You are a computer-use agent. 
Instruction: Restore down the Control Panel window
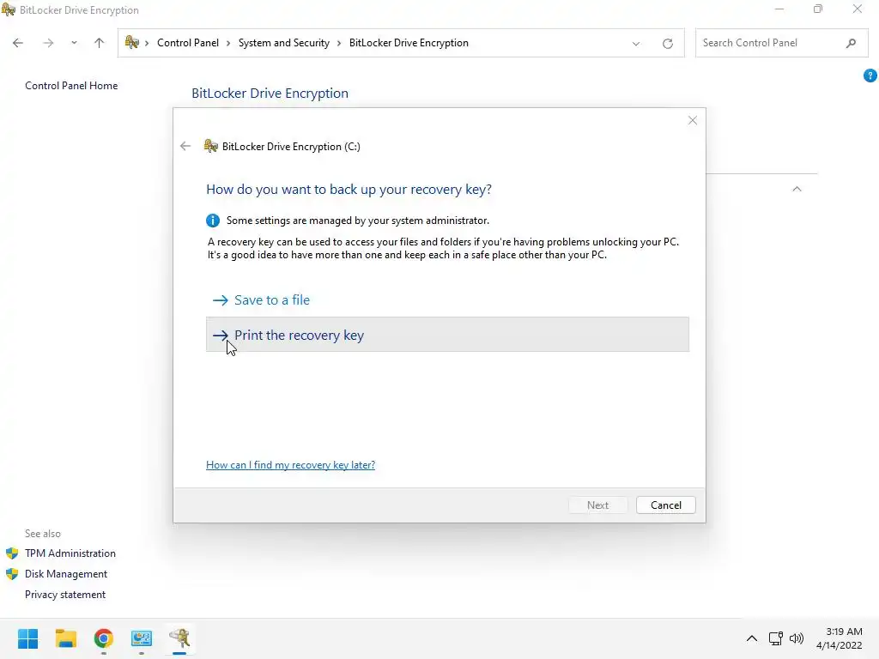(818, 9)
